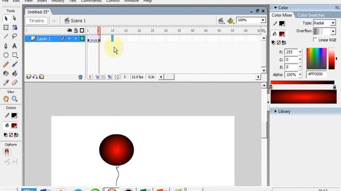Click the Timeline toggle button
The image size is (341, 191).
click(37, 21)
